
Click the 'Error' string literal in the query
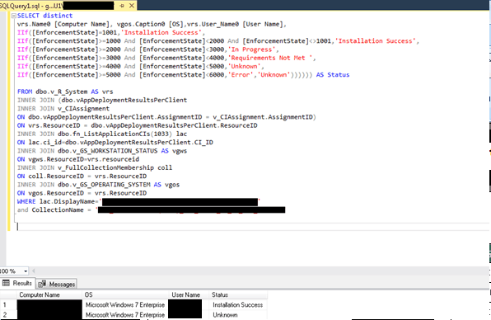click(x=241, y=75)
